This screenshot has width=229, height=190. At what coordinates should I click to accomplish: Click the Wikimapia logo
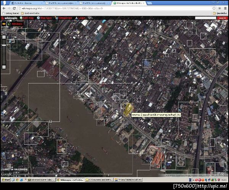9,18
